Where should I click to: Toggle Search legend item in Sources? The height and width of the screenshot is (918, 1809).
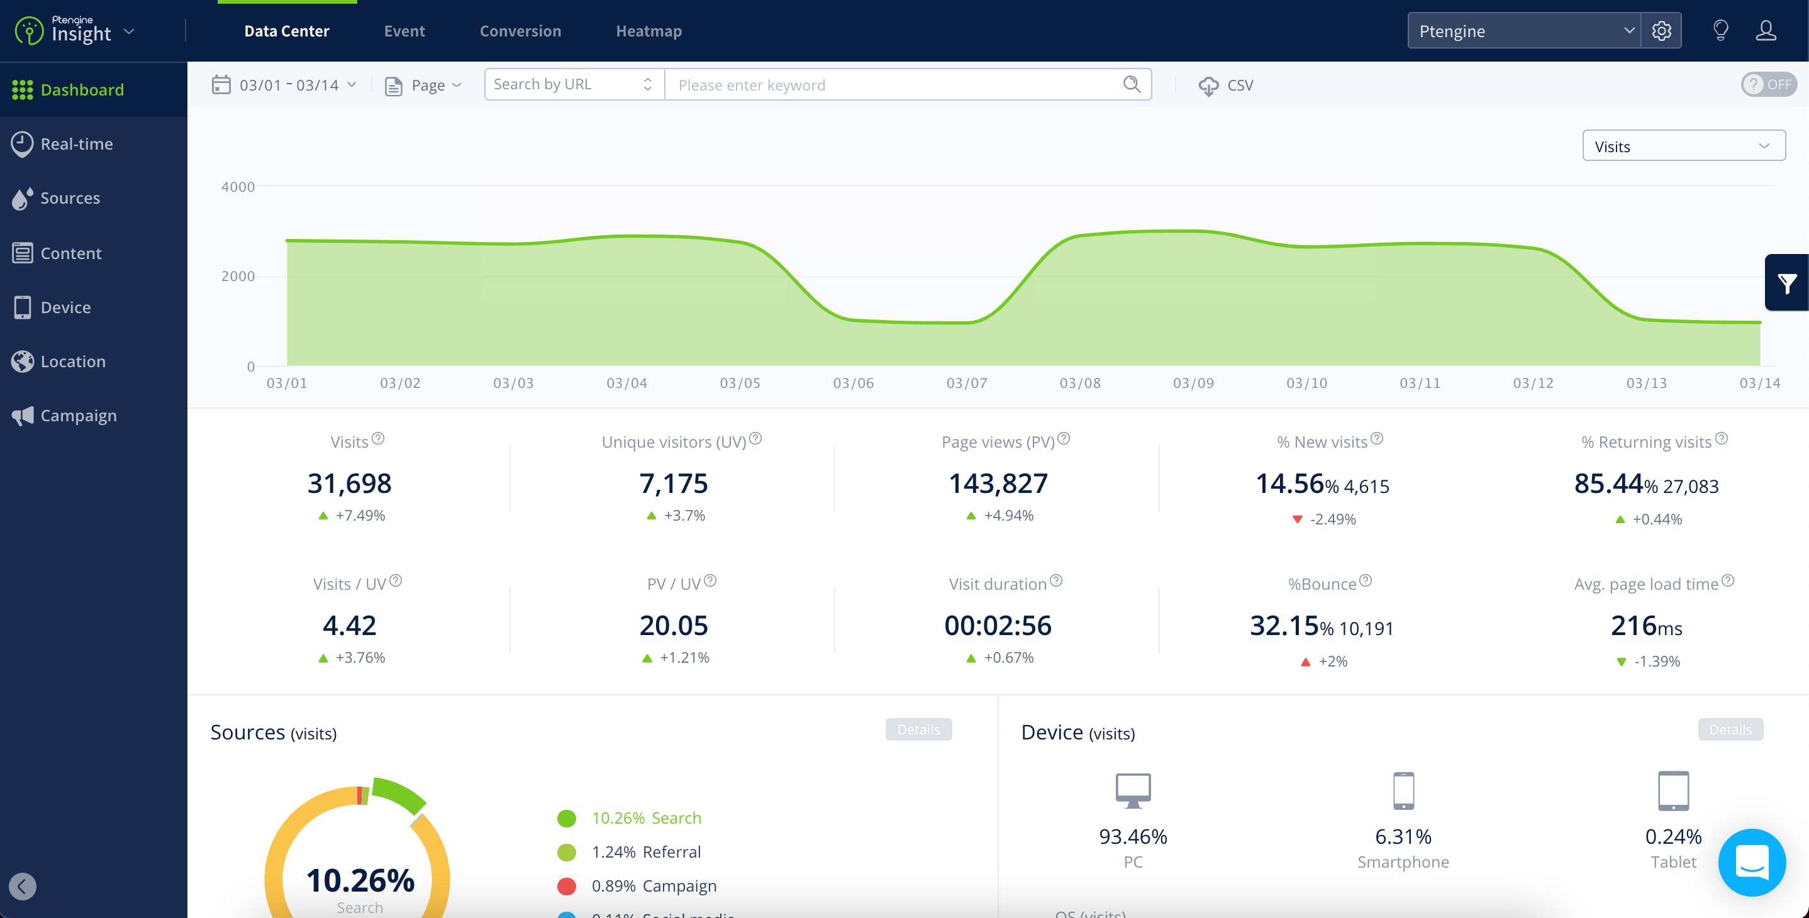click(645, 818)
